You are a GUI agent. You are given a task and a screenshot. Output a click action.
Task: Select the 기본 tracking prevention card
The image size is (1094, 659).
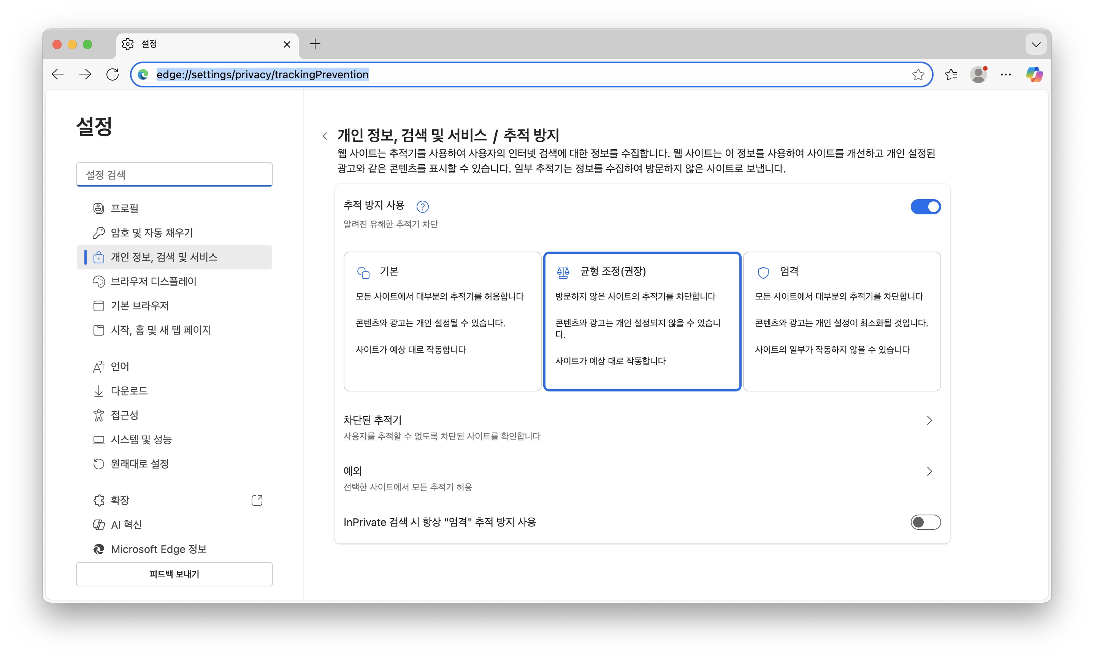point(442,322)
